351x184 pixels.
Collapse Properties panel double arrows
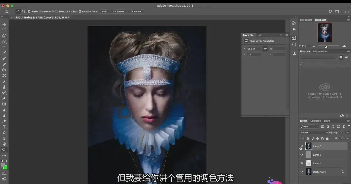click(281, 35)
